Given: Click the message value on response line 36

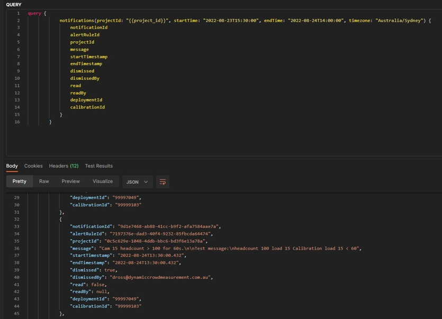Looking at the screenshot, I should click(x=229, y=248).
